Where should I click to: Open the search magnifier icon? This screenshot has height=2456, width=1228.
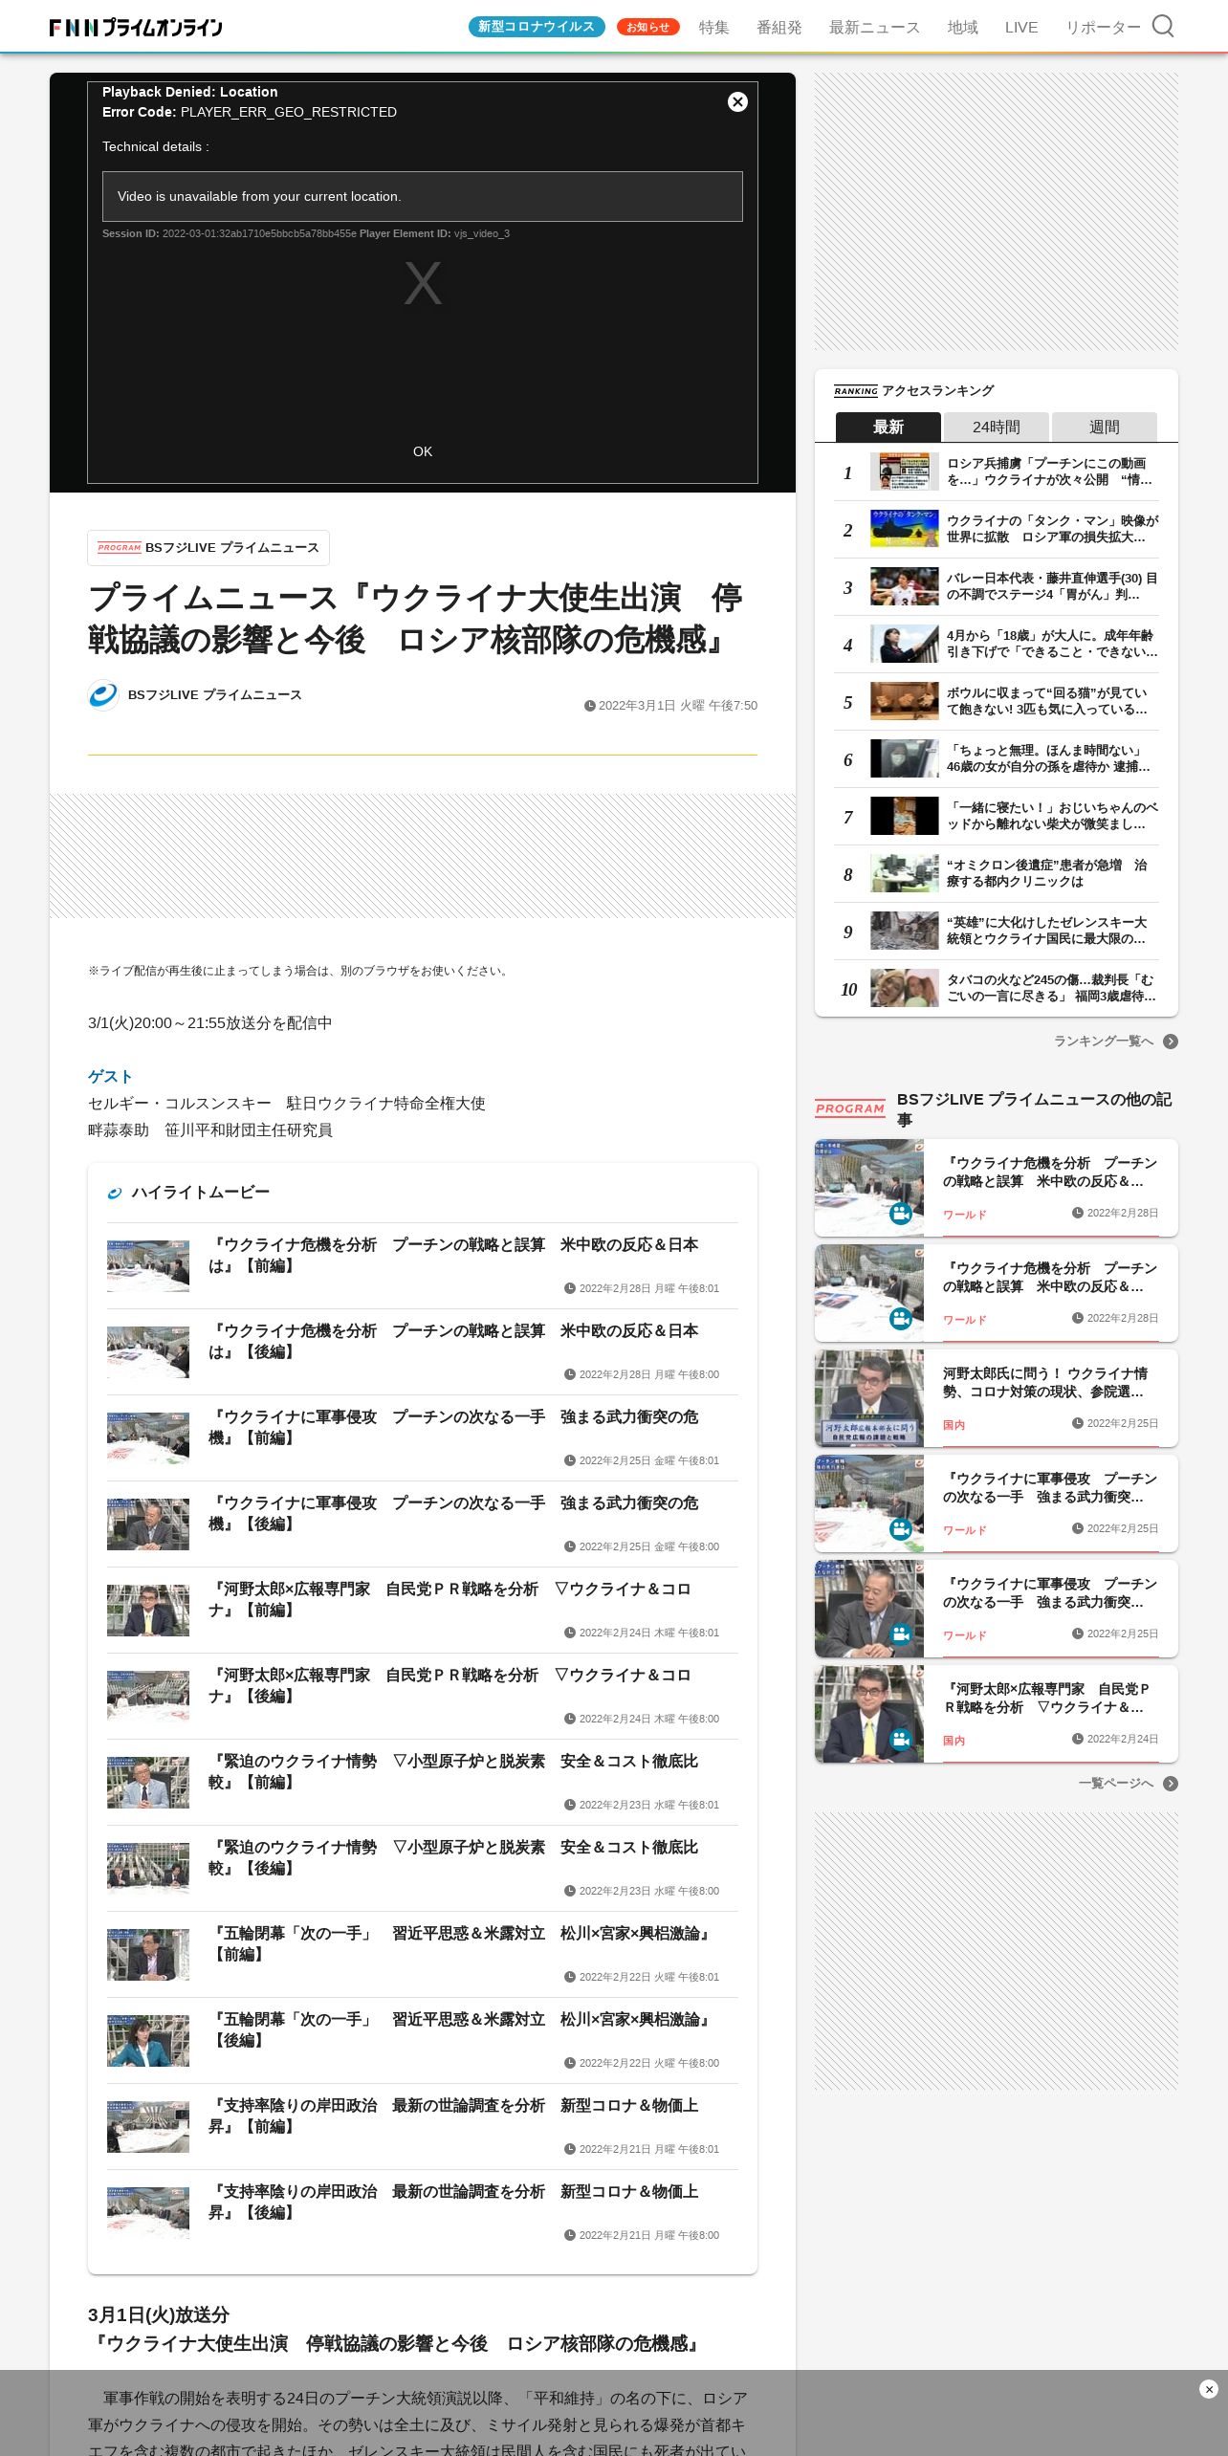(x=1162, y=26)
